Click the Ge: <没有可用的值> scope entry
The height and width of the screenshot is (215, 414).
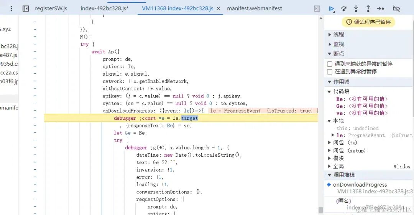click(362, 106)
